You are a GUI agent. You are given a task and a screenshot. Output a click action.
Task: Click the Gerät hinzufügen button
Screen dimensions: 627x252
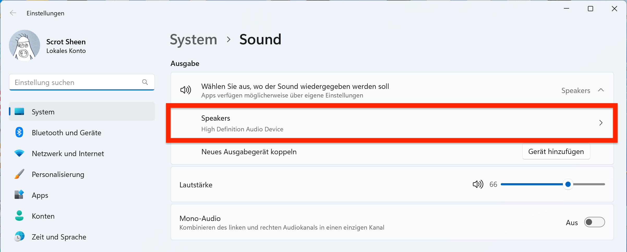[556, 151]
